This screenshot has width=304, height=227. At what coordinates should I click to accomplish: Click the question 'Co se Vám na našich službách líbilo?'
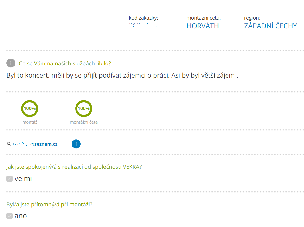pos(65,63)
